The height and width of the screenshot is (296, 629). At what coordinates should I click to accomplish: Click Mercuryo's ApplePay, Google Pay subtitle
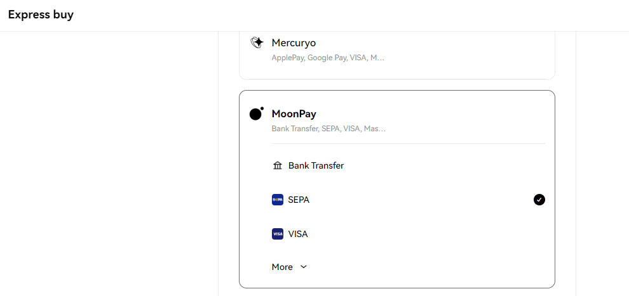click(x=328, y=58)
